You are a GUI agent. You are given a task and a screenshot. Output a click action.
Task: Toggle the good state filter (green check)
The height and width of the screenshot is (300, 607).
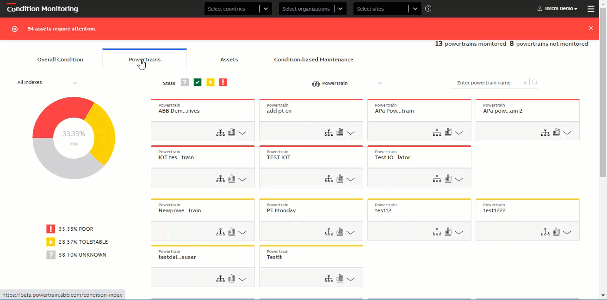(198, 82)
